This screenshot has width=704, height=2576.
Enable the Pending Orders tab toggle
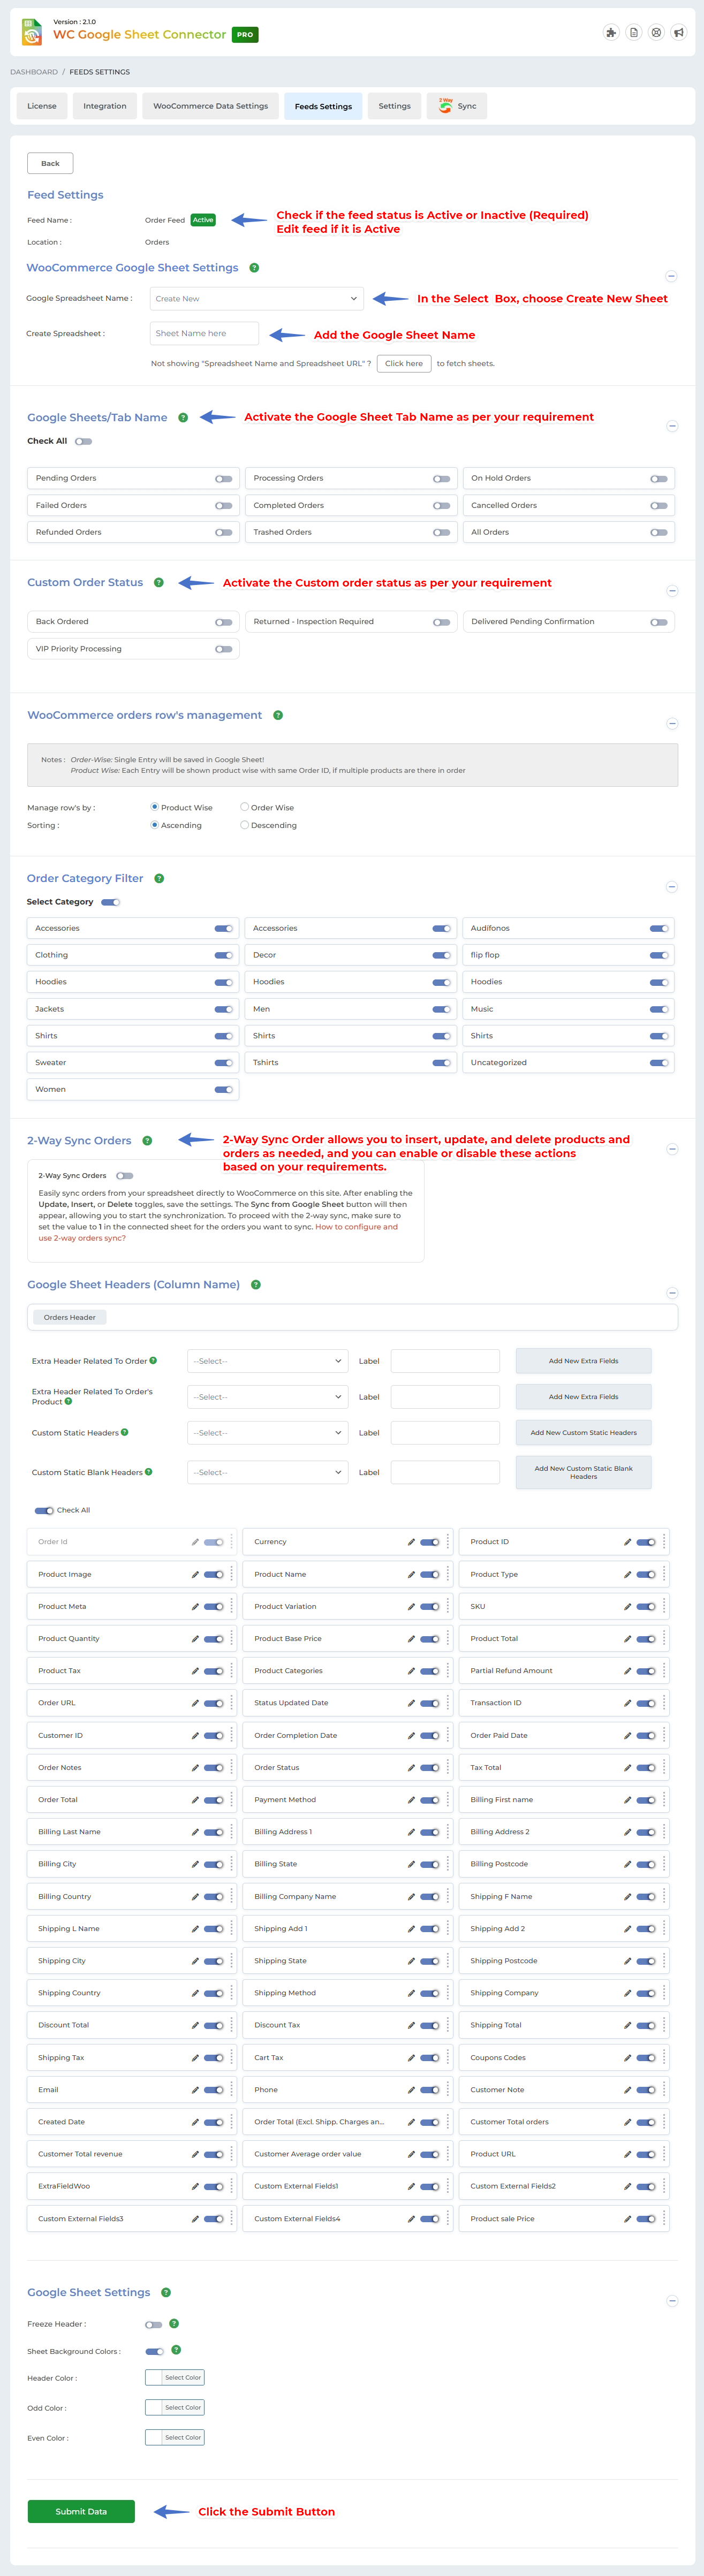(223, 479)
